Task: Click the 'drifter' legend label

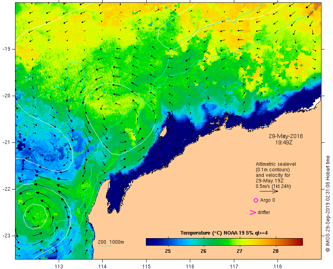Action: pyautogui.click(x=264, y=212)
